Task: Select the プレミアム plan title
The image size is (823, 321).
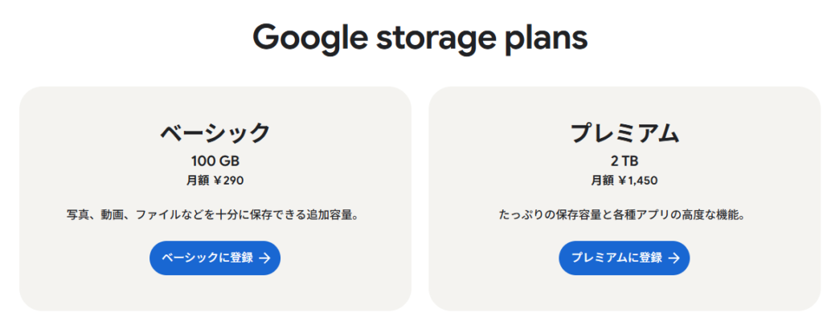Action: [624, 133]
